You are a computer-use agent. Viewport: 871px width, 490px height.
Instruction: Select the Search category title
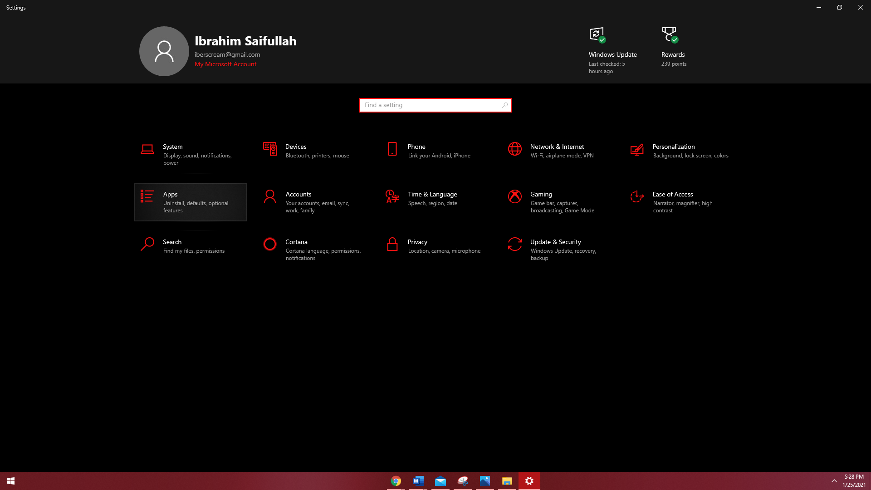(x=172, y=242)
